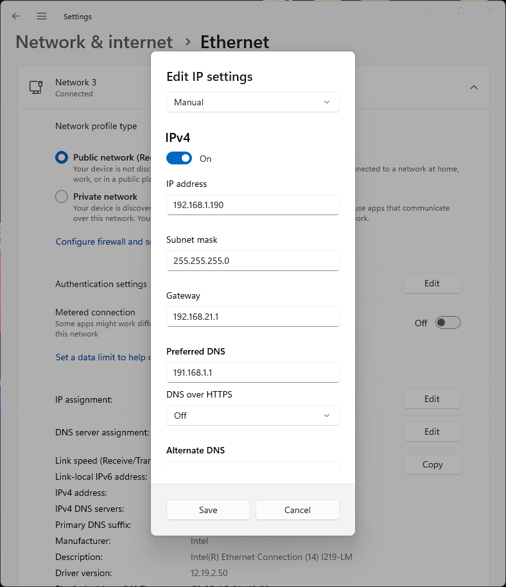Image resolution: width=506 pixels, height=587 pixels.
Task: Click the back arrow to previous page
Action: point(15,16)
